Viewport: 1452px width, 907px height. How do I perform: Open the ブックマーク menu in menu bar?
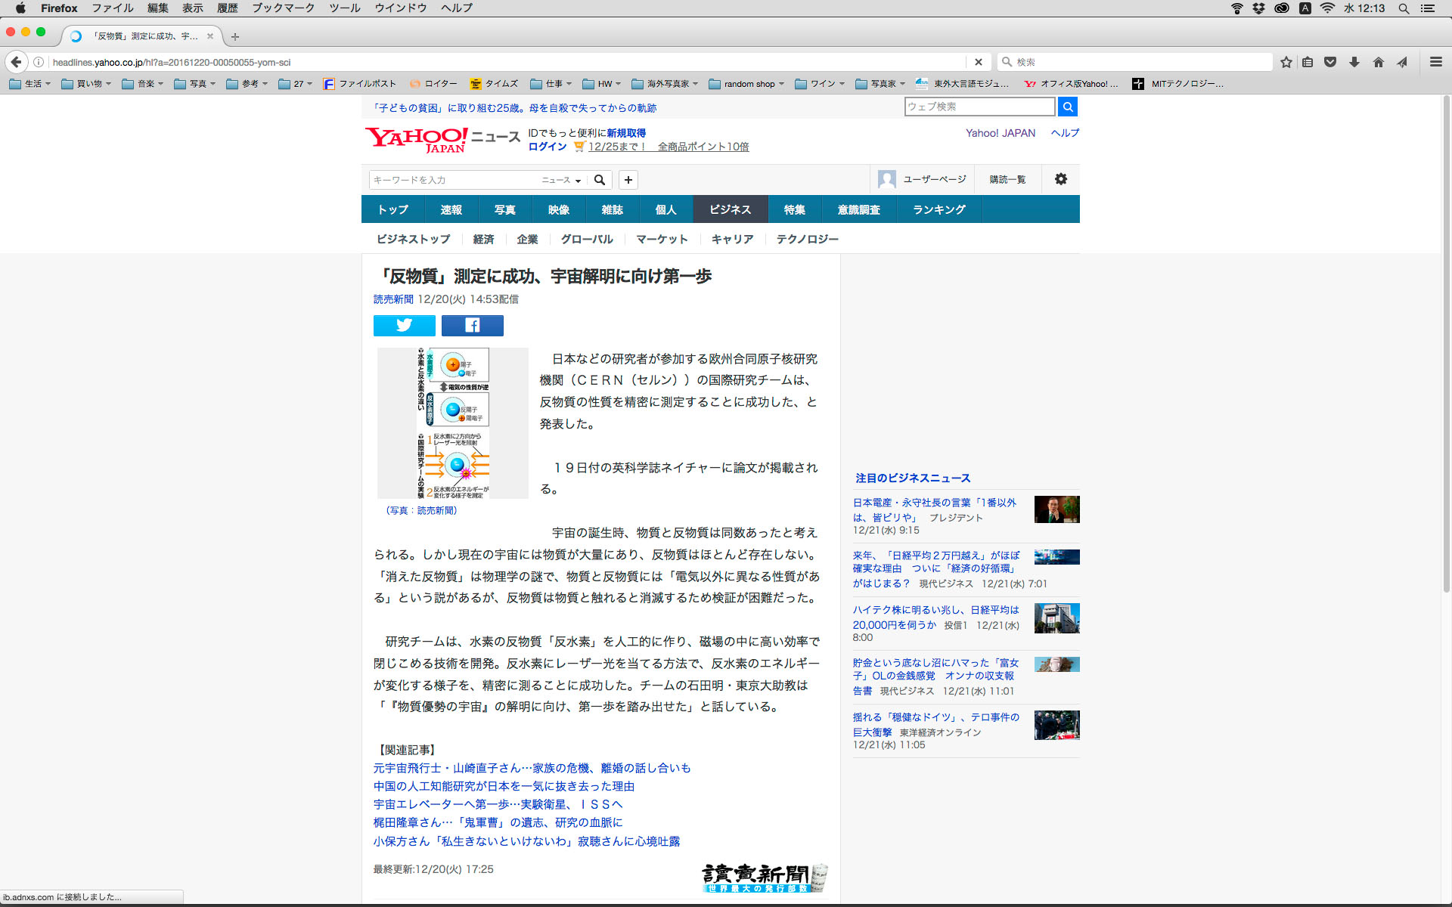click(x=283, y=8)
